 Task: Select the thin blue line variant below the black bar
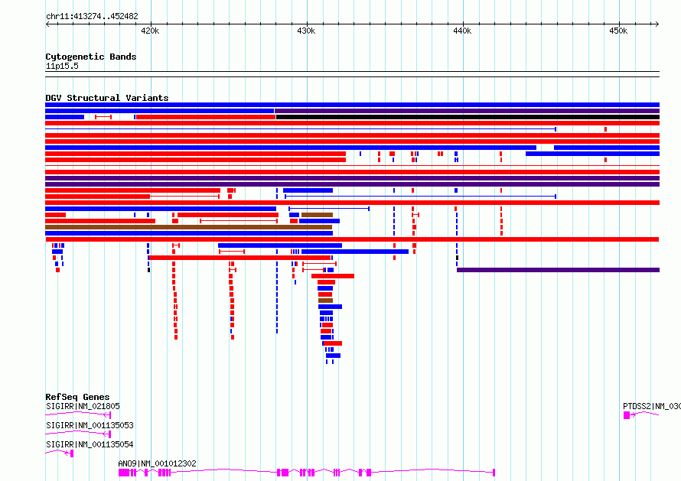[x=301, y=129]
